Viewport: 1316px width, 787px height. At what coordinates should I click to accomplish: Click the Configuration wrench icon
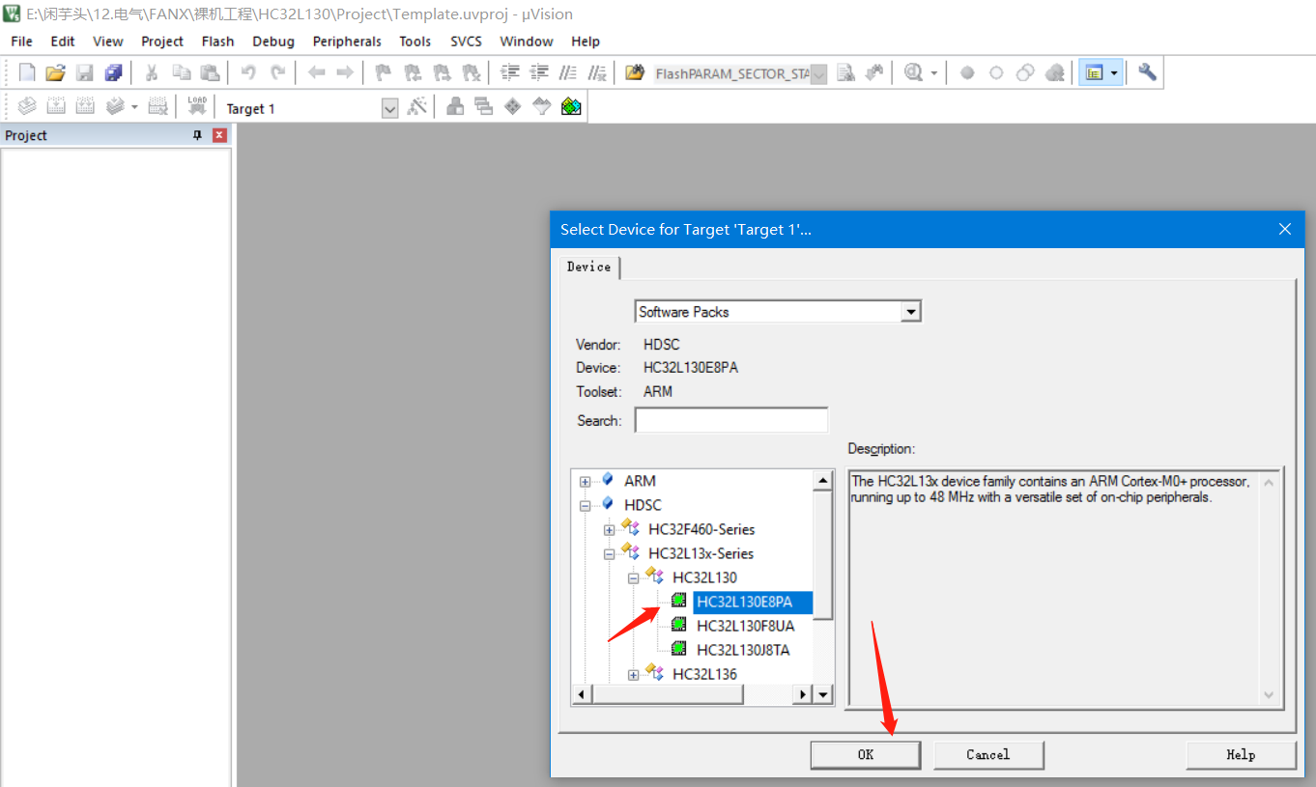click(1147, 72)
